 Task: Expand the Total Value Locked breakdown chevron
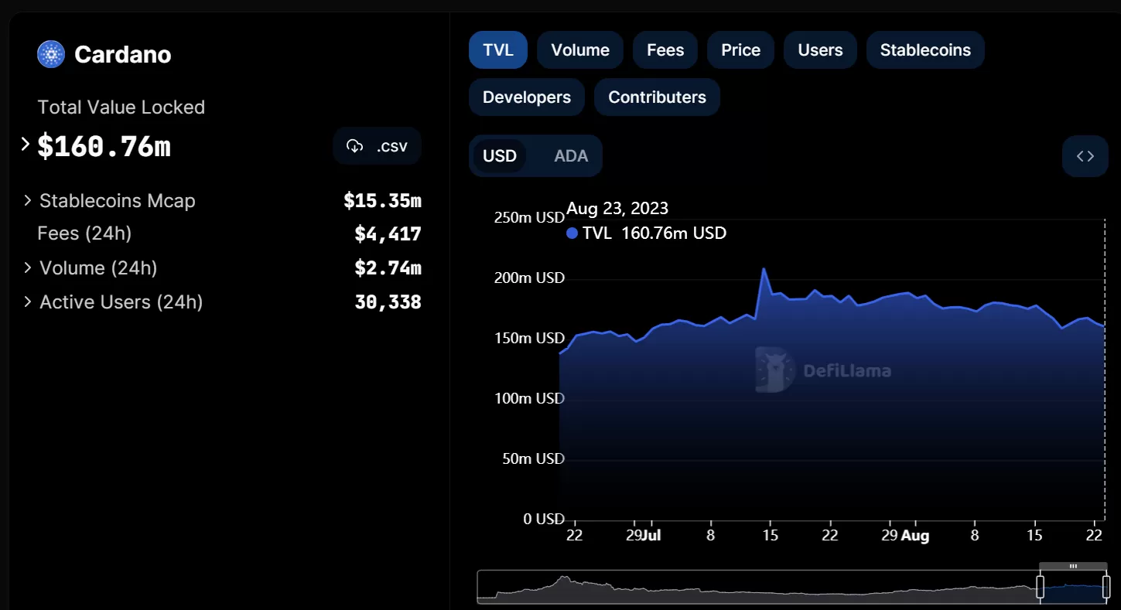(25, 145)
